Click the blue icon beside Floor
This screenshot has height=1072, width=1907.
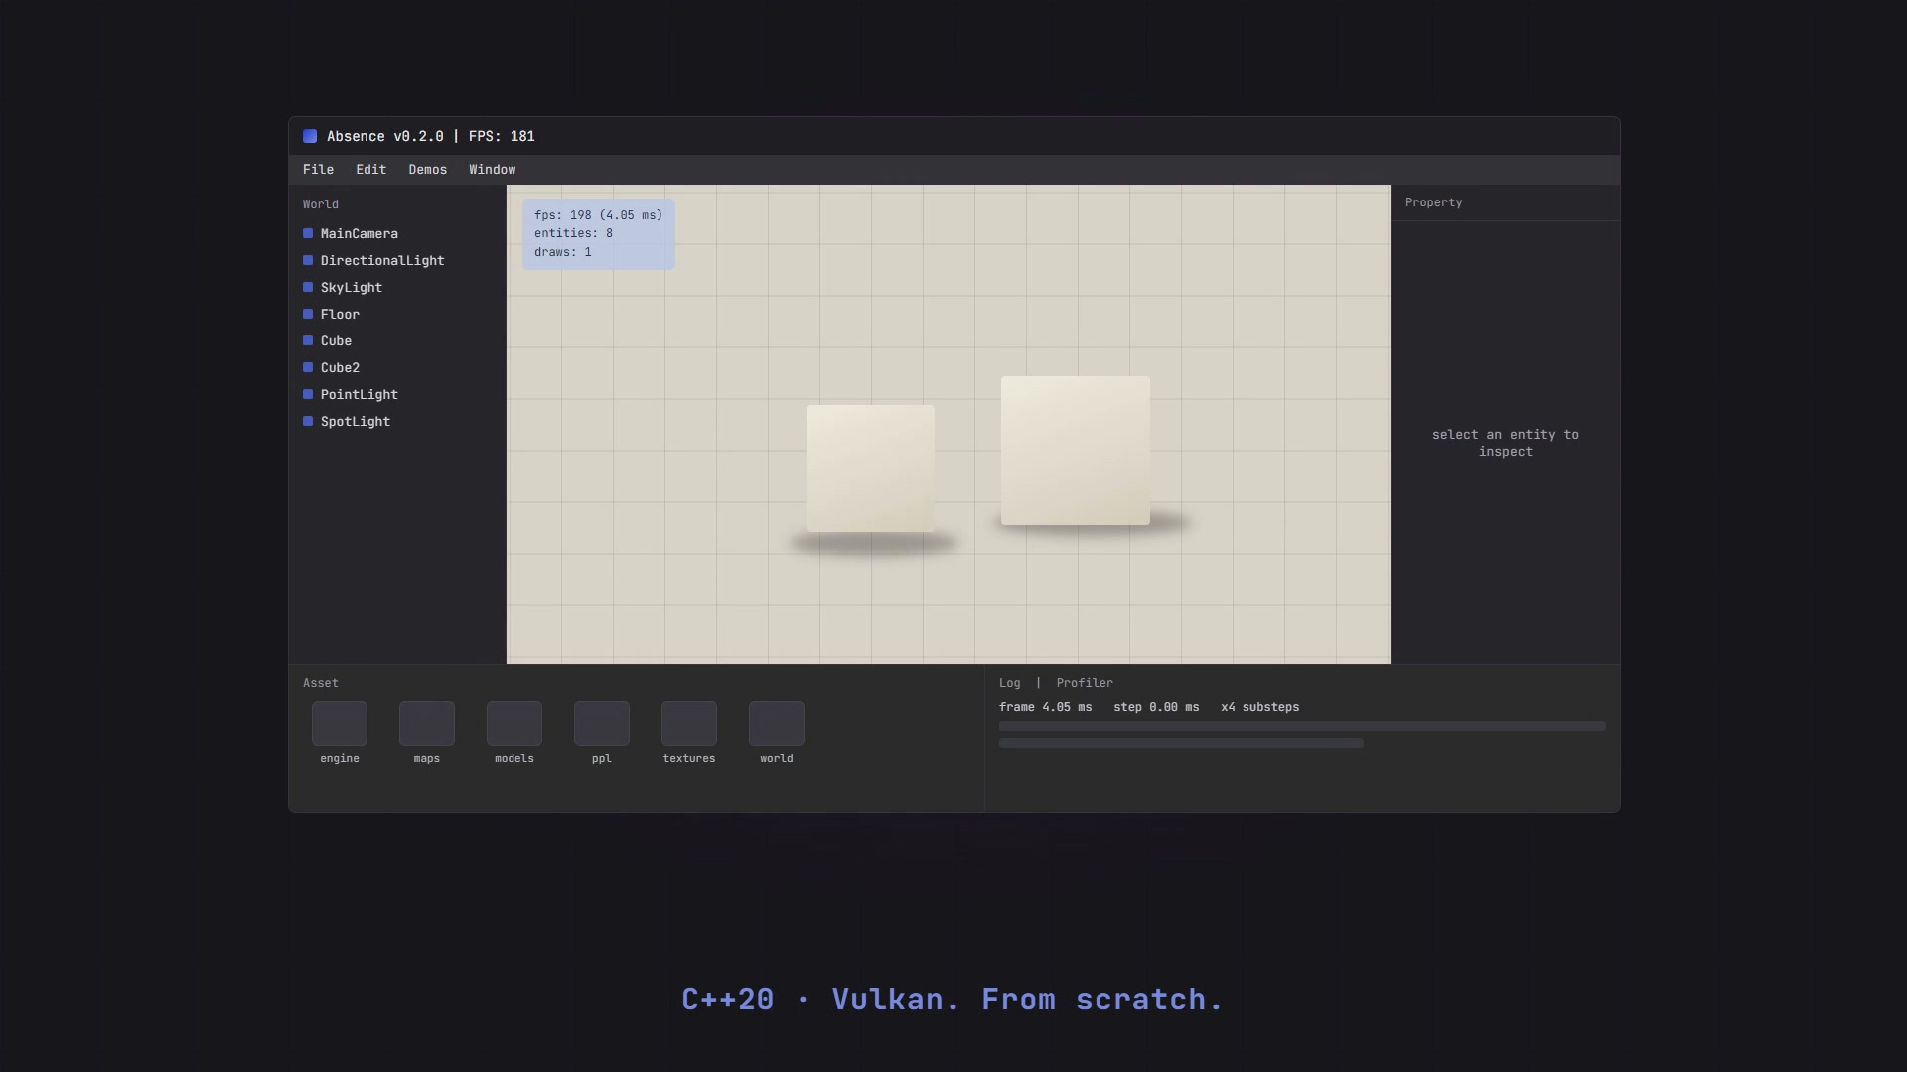click(x=308, y=315)
